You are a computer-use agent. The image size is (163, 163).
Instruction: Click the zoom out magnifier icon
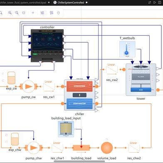click(x=17, y=13)
